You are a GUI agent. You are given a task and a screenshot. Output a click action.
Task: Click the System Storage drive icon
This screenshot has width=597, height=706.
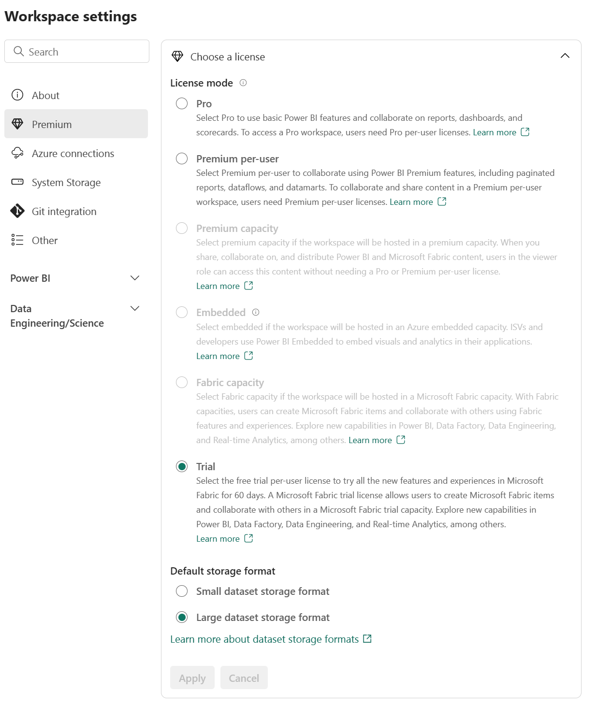pyautogui.click(x=17, y=182)
